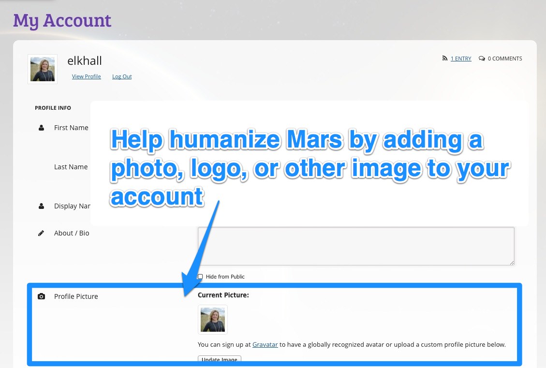Viewport: 546px width, 368px height.
Task: Follow the Gravatar link
Action: (265, 345)
